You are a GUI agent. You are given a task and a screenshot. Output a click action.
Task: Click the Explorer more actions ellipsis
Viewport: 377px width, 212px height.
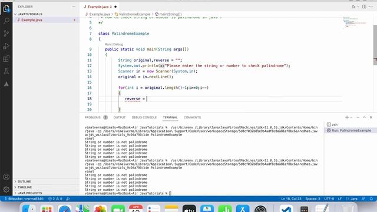(73, 6)
